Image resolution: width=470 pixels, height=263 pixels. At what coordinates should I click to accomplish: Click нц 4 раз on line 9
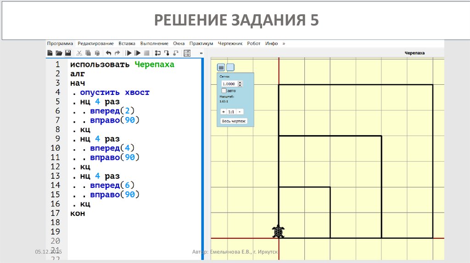click(x=100, y=139)
